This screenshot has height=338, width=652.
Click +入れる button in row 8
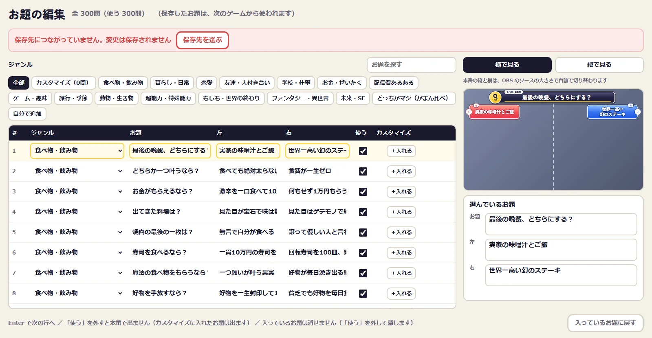point(401,293)
